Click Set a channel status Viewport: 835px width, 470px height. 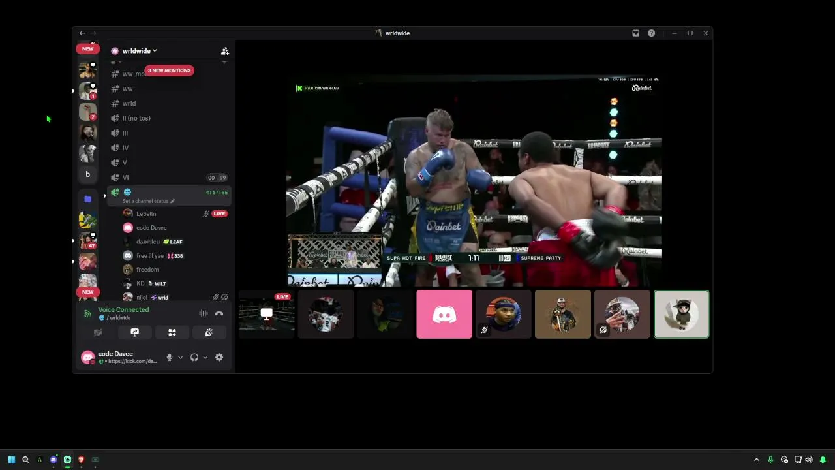tap(145, 201)
